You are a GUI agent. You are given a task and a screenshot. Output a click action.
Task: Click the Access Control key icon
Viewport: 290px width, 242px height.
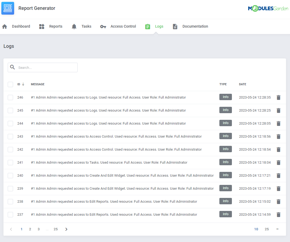point(103,27)
